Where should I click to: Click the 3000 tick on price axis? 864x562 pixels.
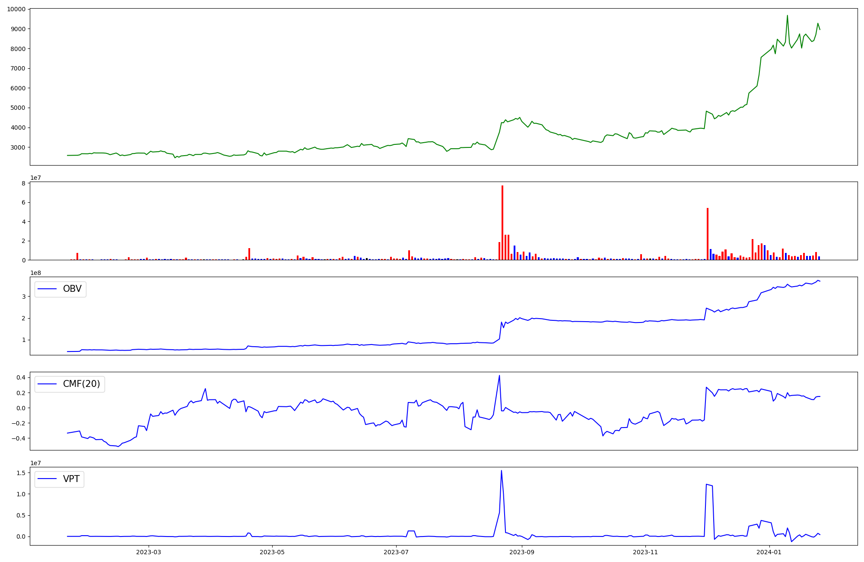coord(18,147)
